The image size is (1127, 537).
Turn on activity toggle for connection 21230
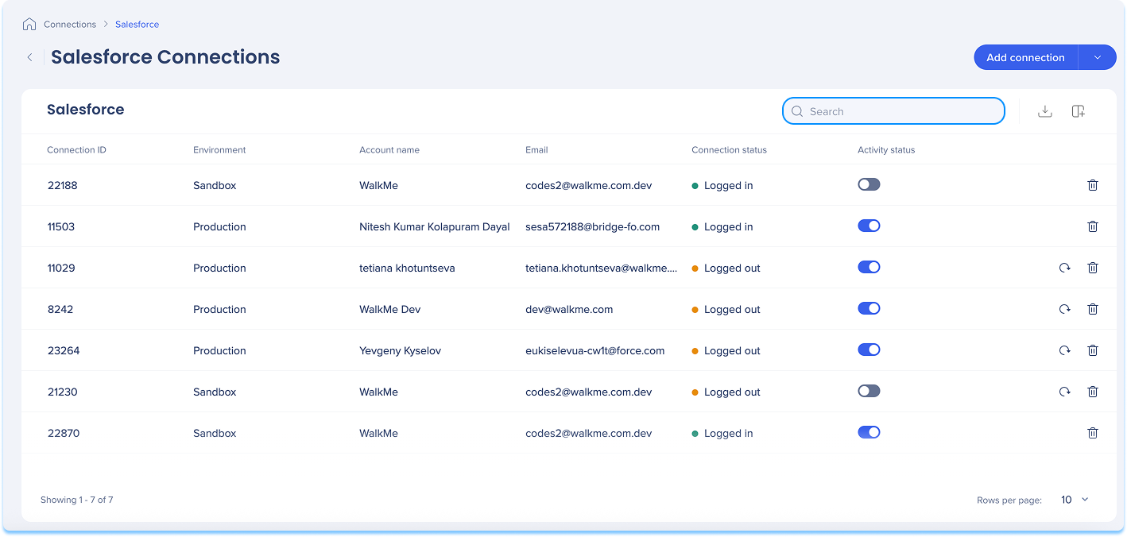point(869,391)
